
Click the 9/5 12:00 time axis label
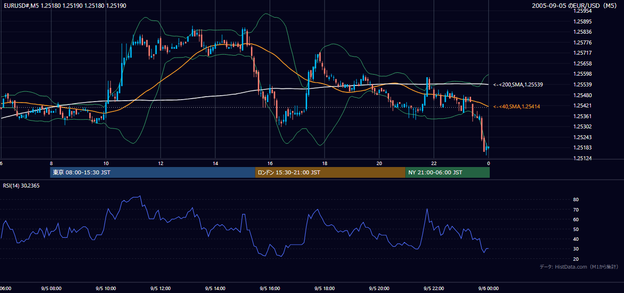161,289
